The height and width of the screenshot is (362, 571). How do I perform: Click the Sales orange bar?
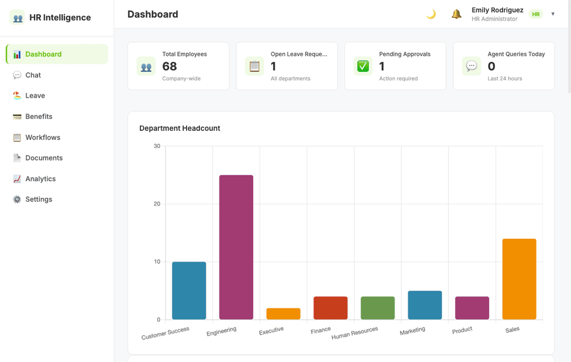519,279
